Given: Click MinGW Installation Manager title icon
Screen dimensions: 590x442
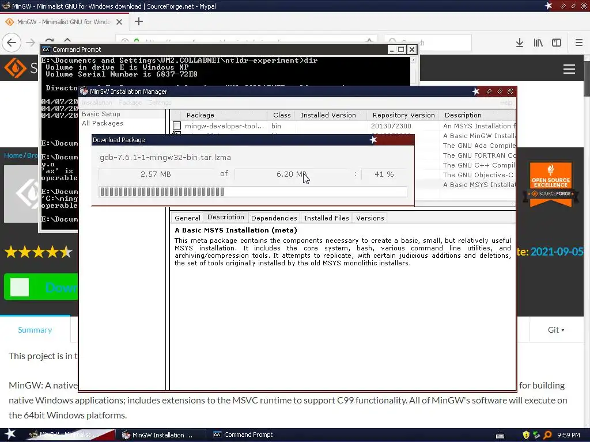Looking at the screenshot, I should coord(84,92).
